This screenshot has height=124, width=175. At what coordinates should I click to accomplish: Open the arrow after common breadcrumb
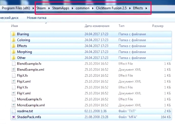(x=93, y=8)
